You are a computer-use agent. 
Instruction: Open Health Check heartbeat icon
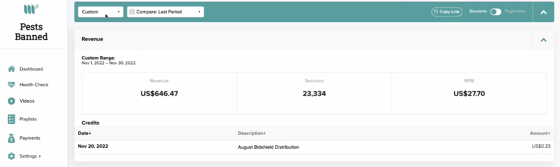(11, 85)
